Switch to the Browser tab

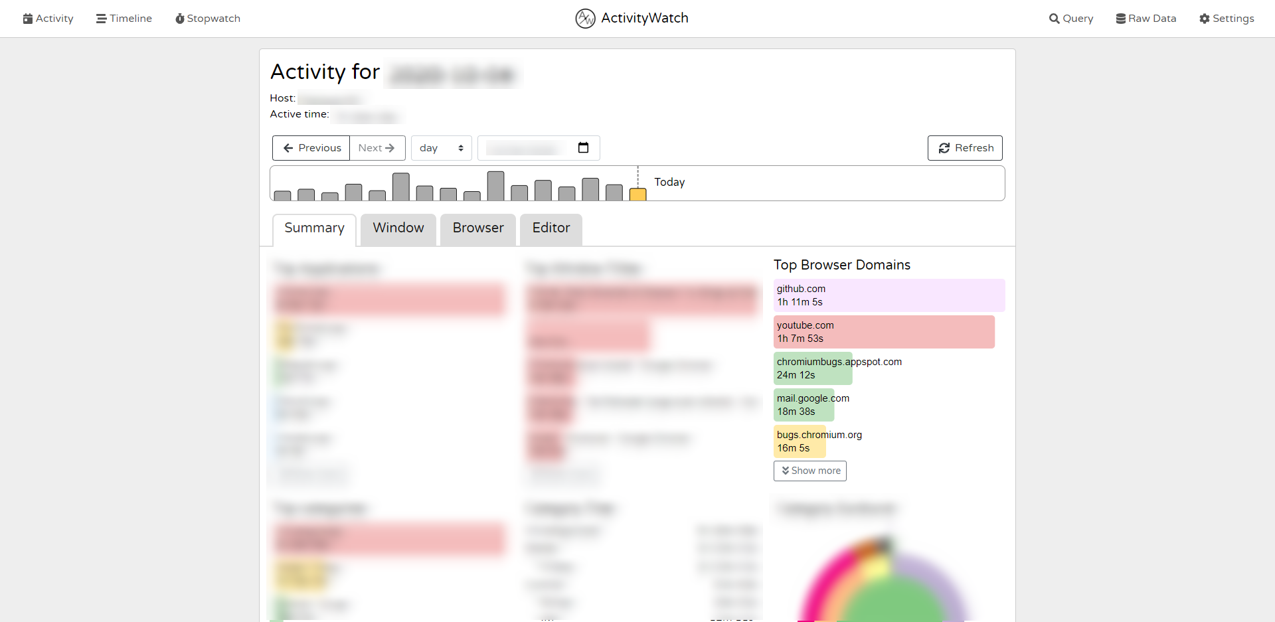(x=478, y=229)
